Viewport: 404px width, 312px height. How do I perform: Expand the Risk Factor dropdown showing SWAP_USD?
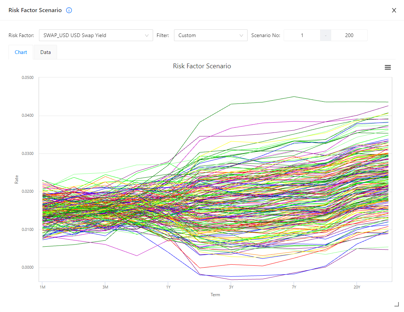pos(96,36)
